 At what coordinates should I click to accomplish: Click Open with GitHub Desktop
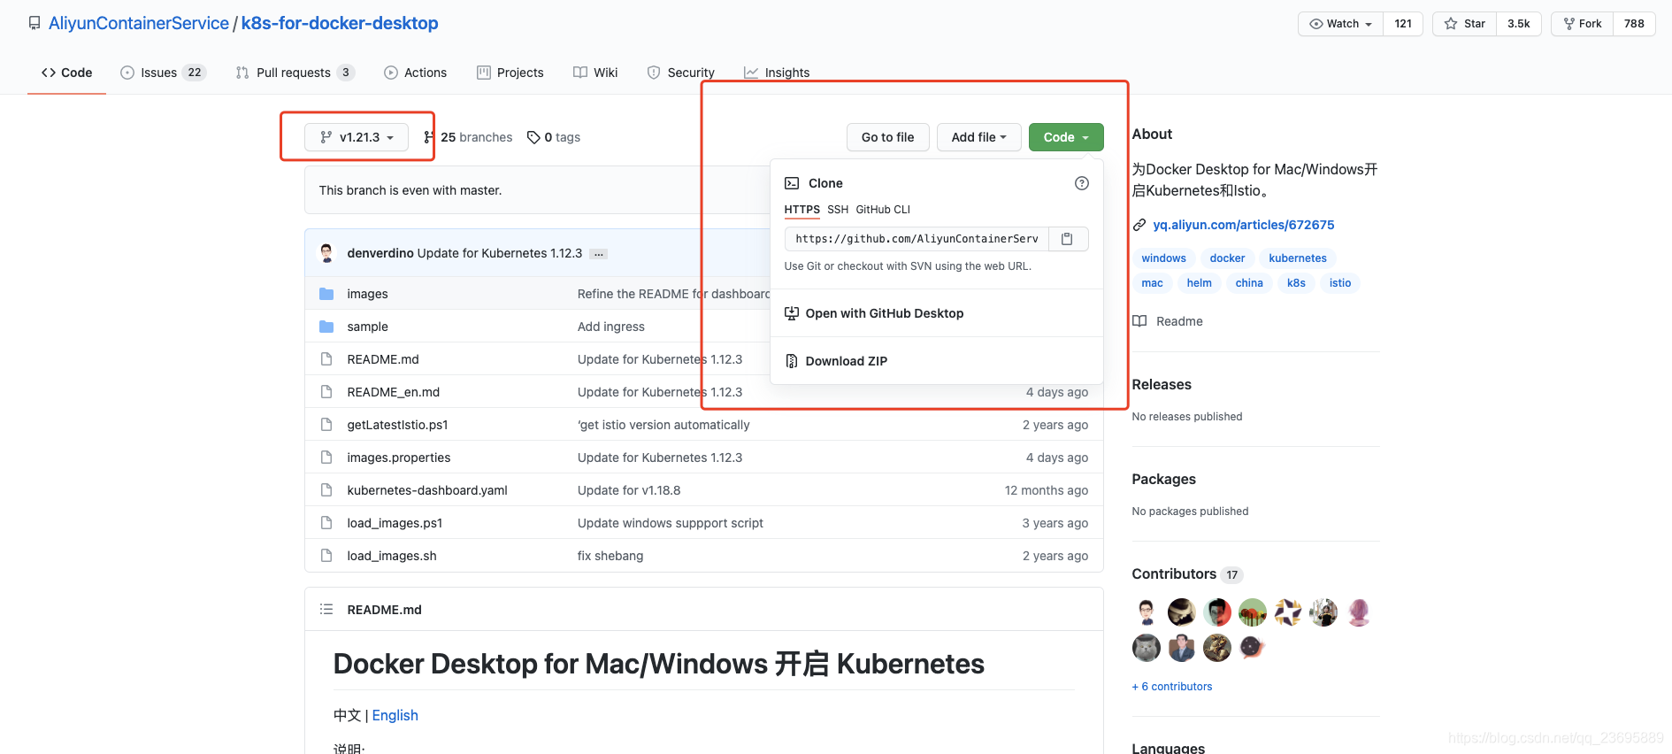(884, 313)
